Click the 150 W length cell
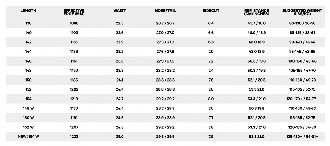Viewport: 330px width, 146px height. [x=28, y=118]
